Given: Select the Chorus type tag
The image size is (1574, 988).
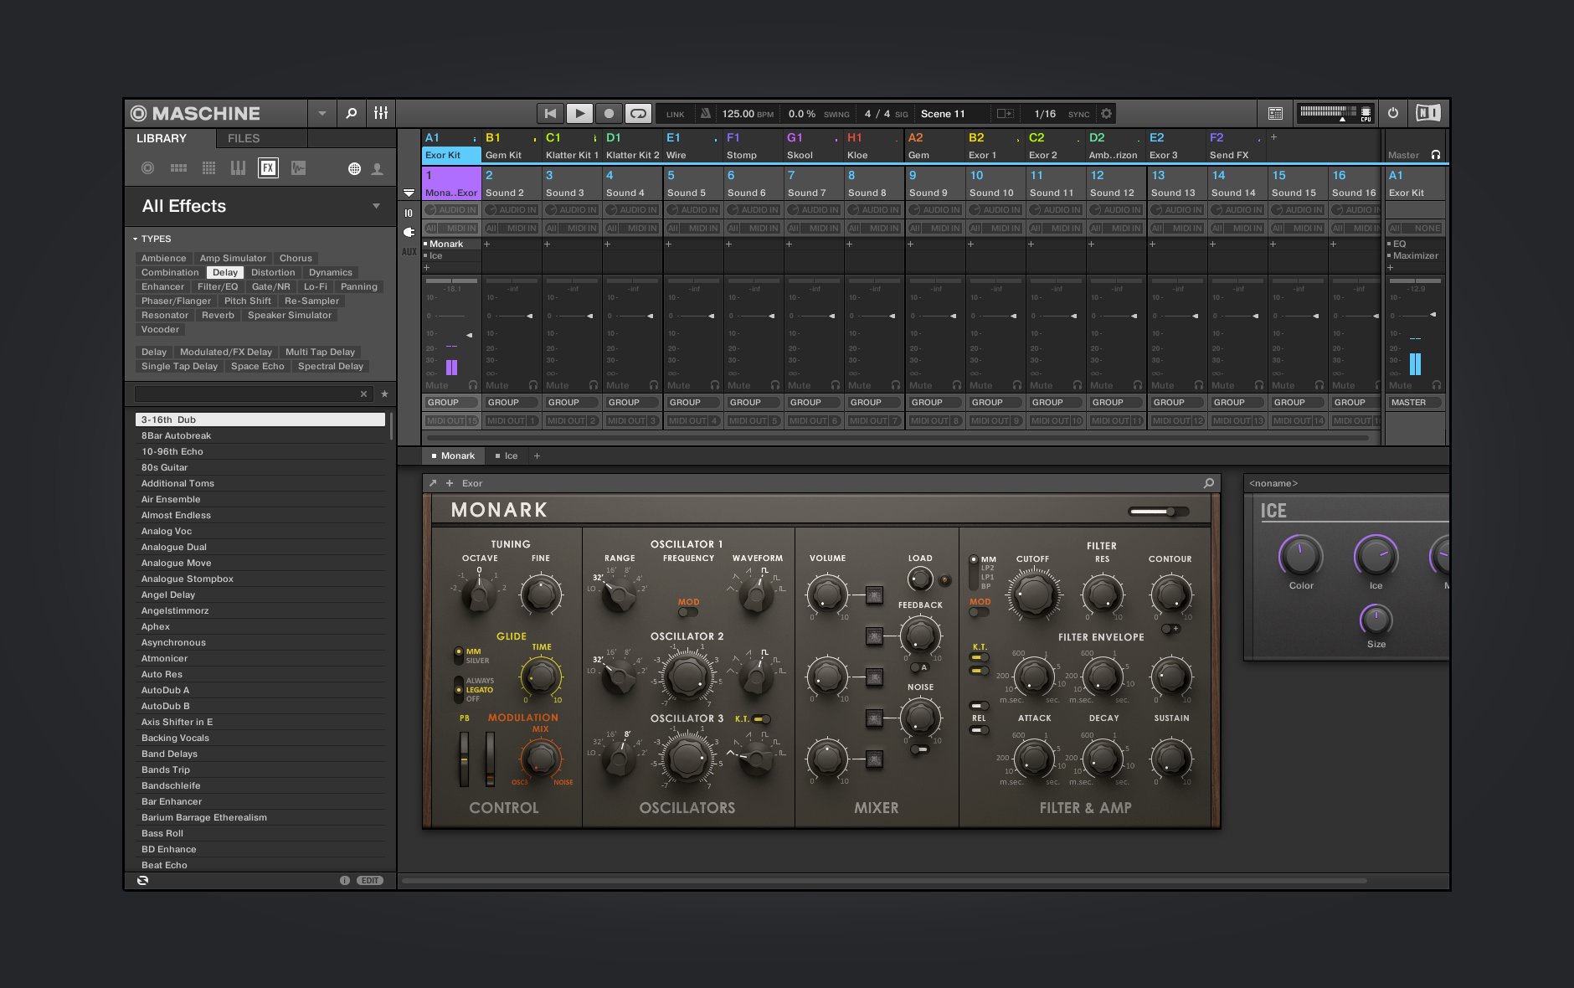Looking at the screenshot, I should [296, 258].
